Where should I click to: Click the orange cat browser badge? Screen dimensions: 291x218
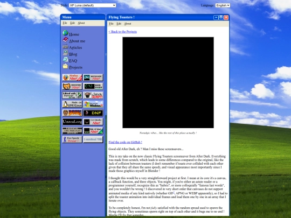[x=72, y=86]
